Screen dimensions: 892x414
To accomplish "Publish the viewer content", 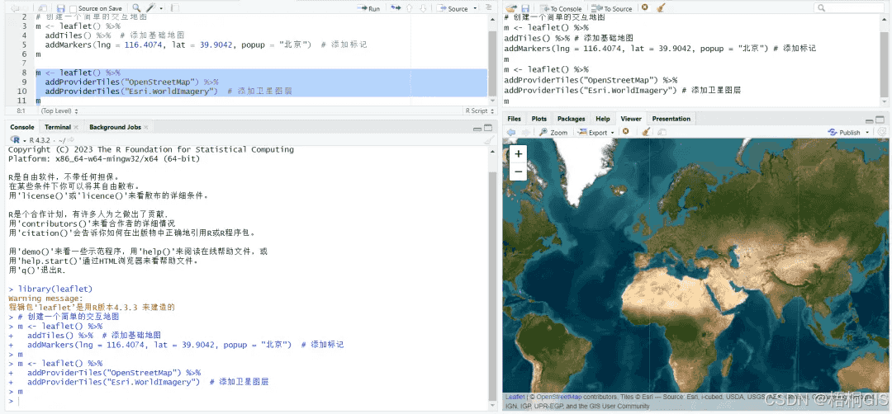I will (x=845, y=132).
